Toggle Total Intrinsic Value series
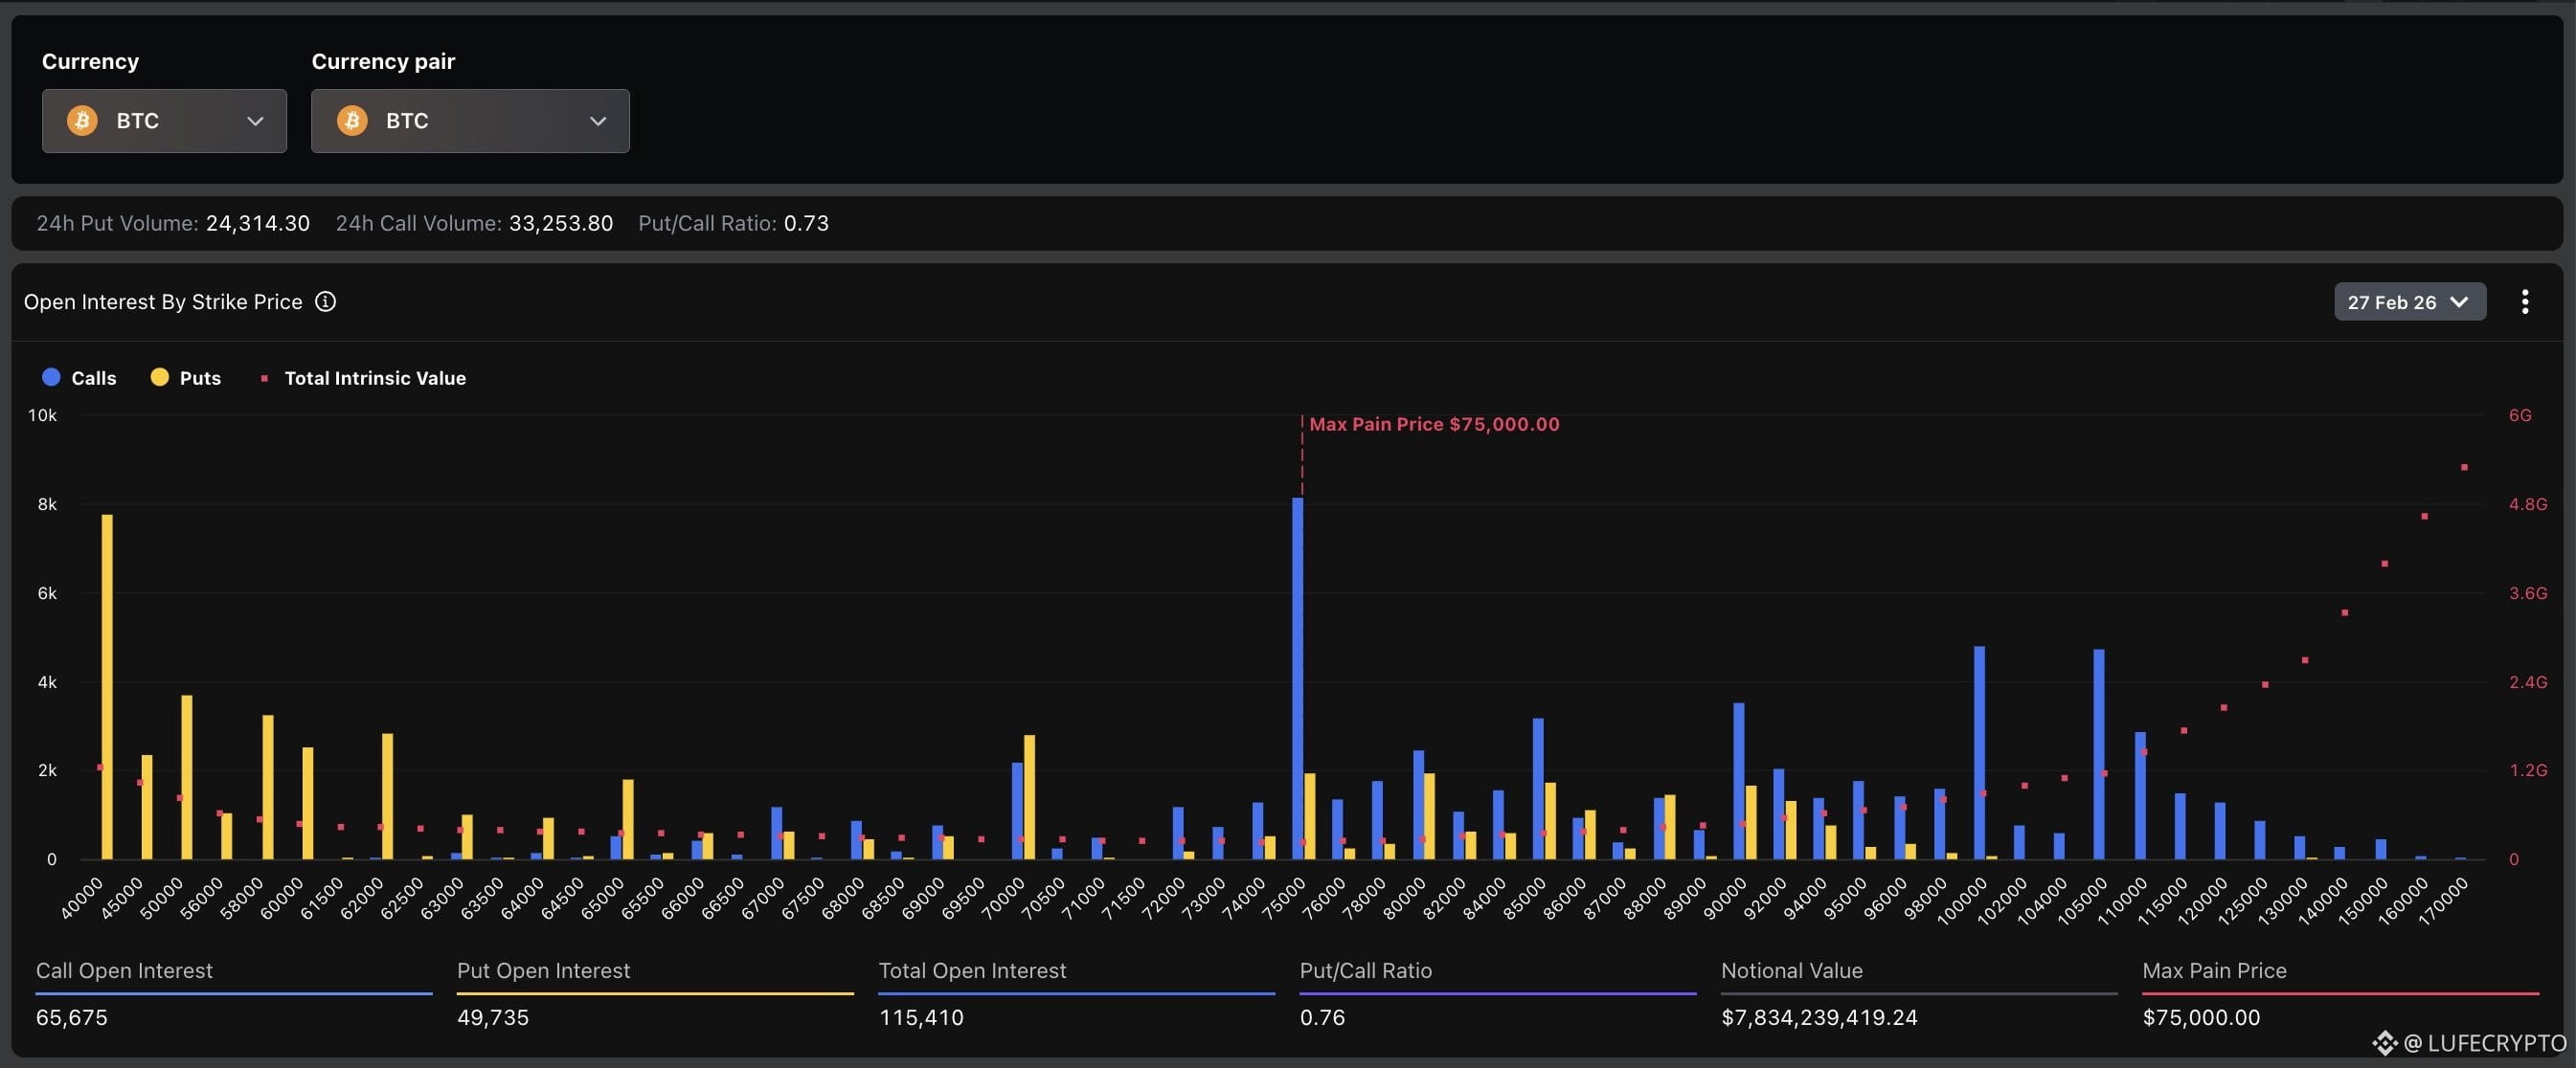This screenshot has width=2576, height=1068. [x=364, y=378]
